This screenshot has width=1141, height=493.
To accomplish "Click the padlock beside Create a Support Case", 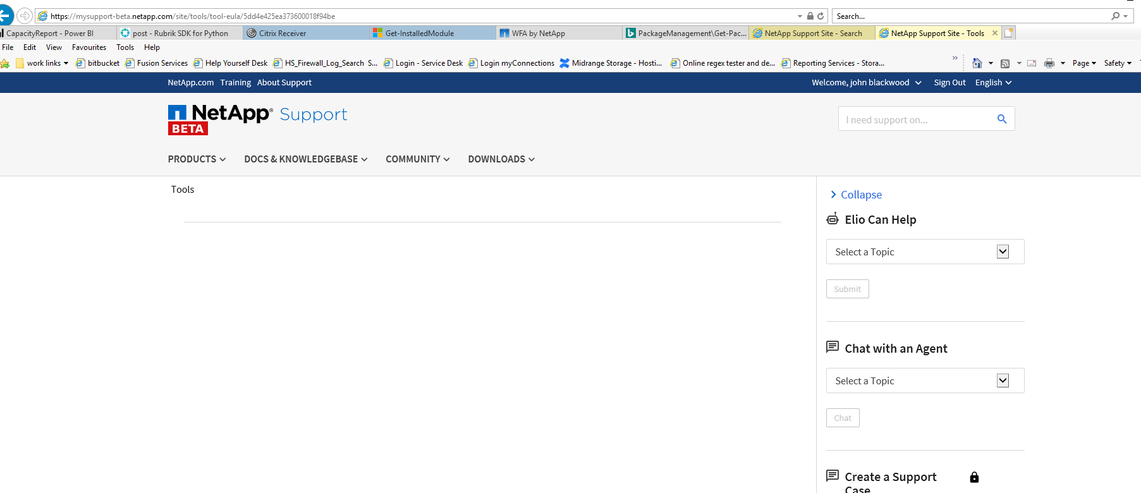I will [x=974, y=477].
